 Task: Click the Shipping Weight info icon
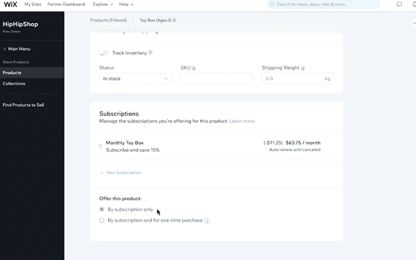303,69
